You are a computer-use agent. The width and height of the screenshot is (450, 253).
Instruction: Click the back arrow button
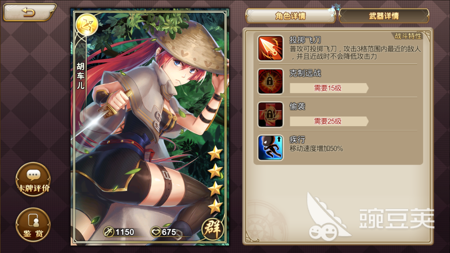coord(29,12)
